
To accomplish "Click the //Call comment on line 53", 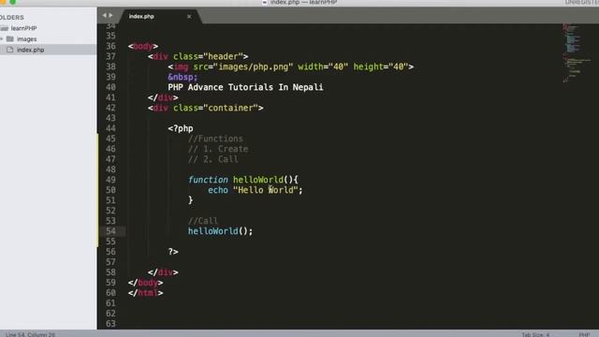I will click(x=202, y=221).
